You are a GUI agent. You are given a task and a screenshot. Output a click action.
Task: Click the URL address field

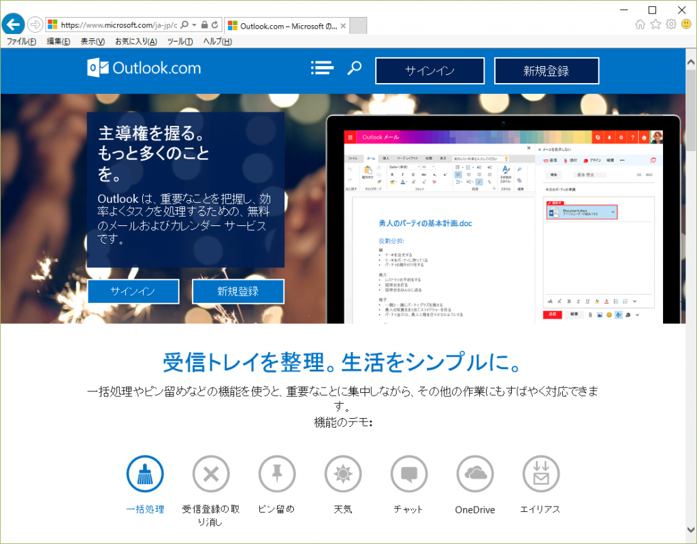[x=118, y=25]
